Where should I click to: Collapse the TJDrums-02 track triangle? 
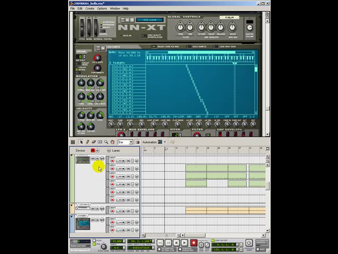72,205
